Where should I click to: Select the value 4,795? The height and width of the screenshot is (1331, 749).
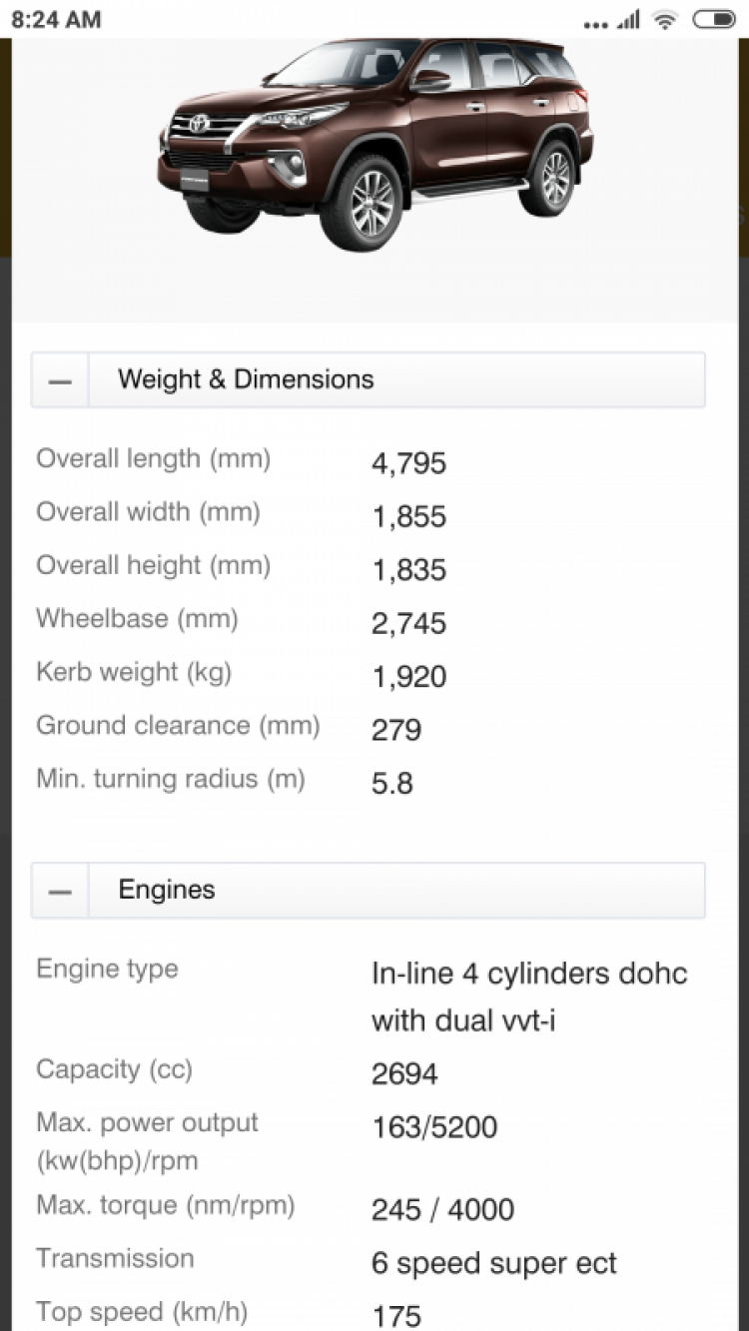[x=408, y=464]
